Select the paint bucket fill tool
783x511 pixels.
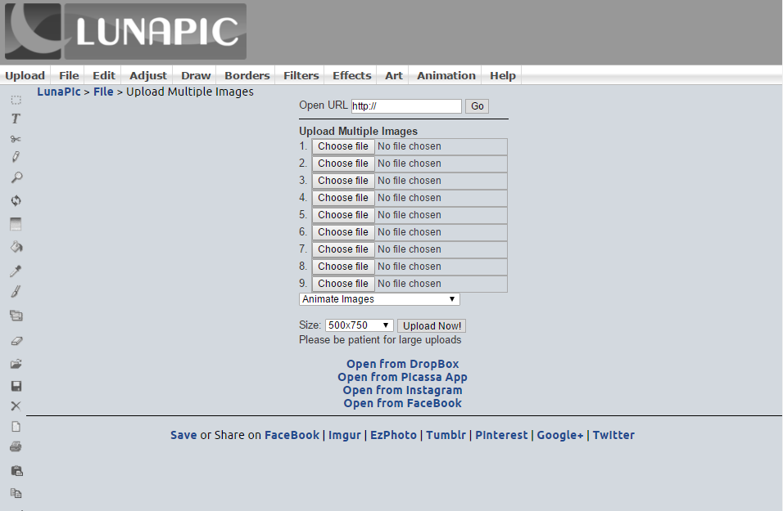pyautogui.click(x=16, y=246)
